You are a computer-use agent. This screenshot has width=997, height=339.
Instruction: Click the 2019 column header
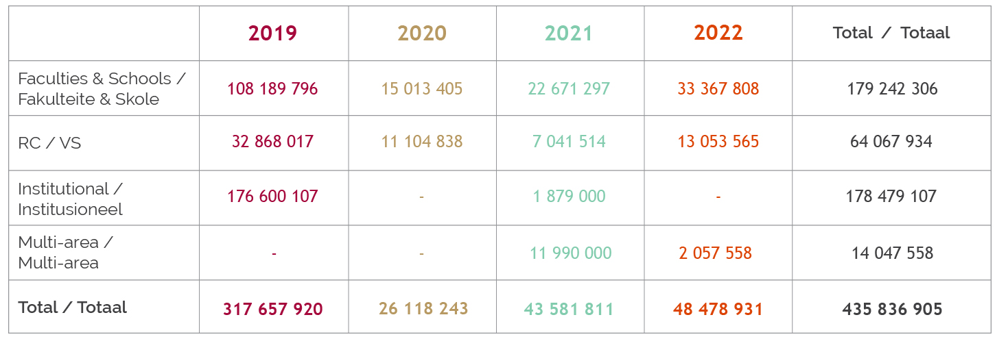(272, 33)
